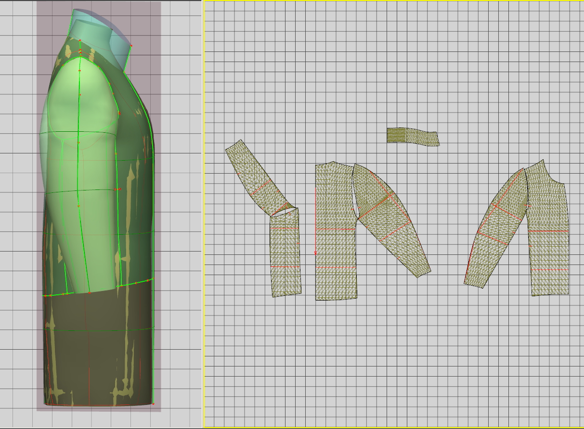Click the dark lower hem section of the 3D garment
584x429 pixels.
99,344
